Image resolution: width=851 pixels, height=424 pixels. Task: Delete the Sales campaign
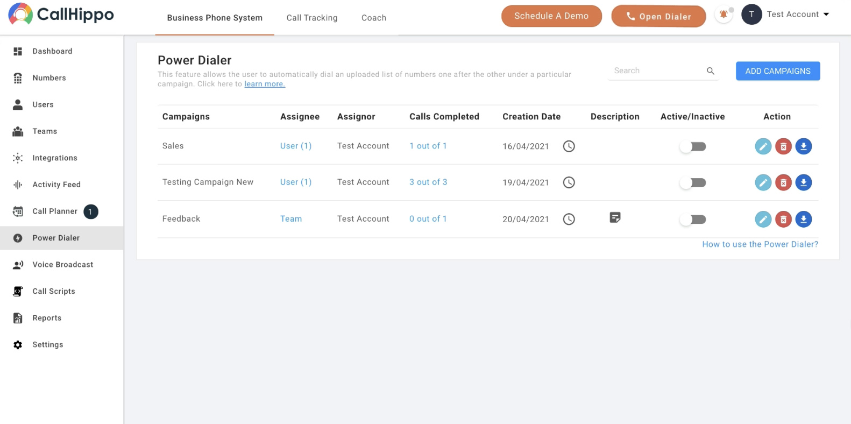point(783,146)
